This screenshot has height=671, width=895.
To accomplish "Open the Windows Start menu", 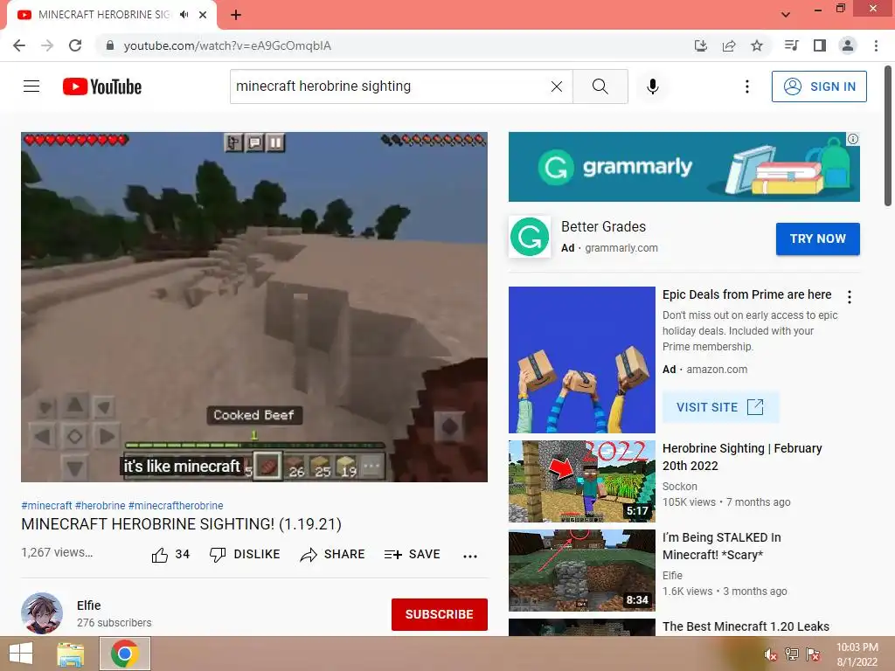I will (21, 654).
